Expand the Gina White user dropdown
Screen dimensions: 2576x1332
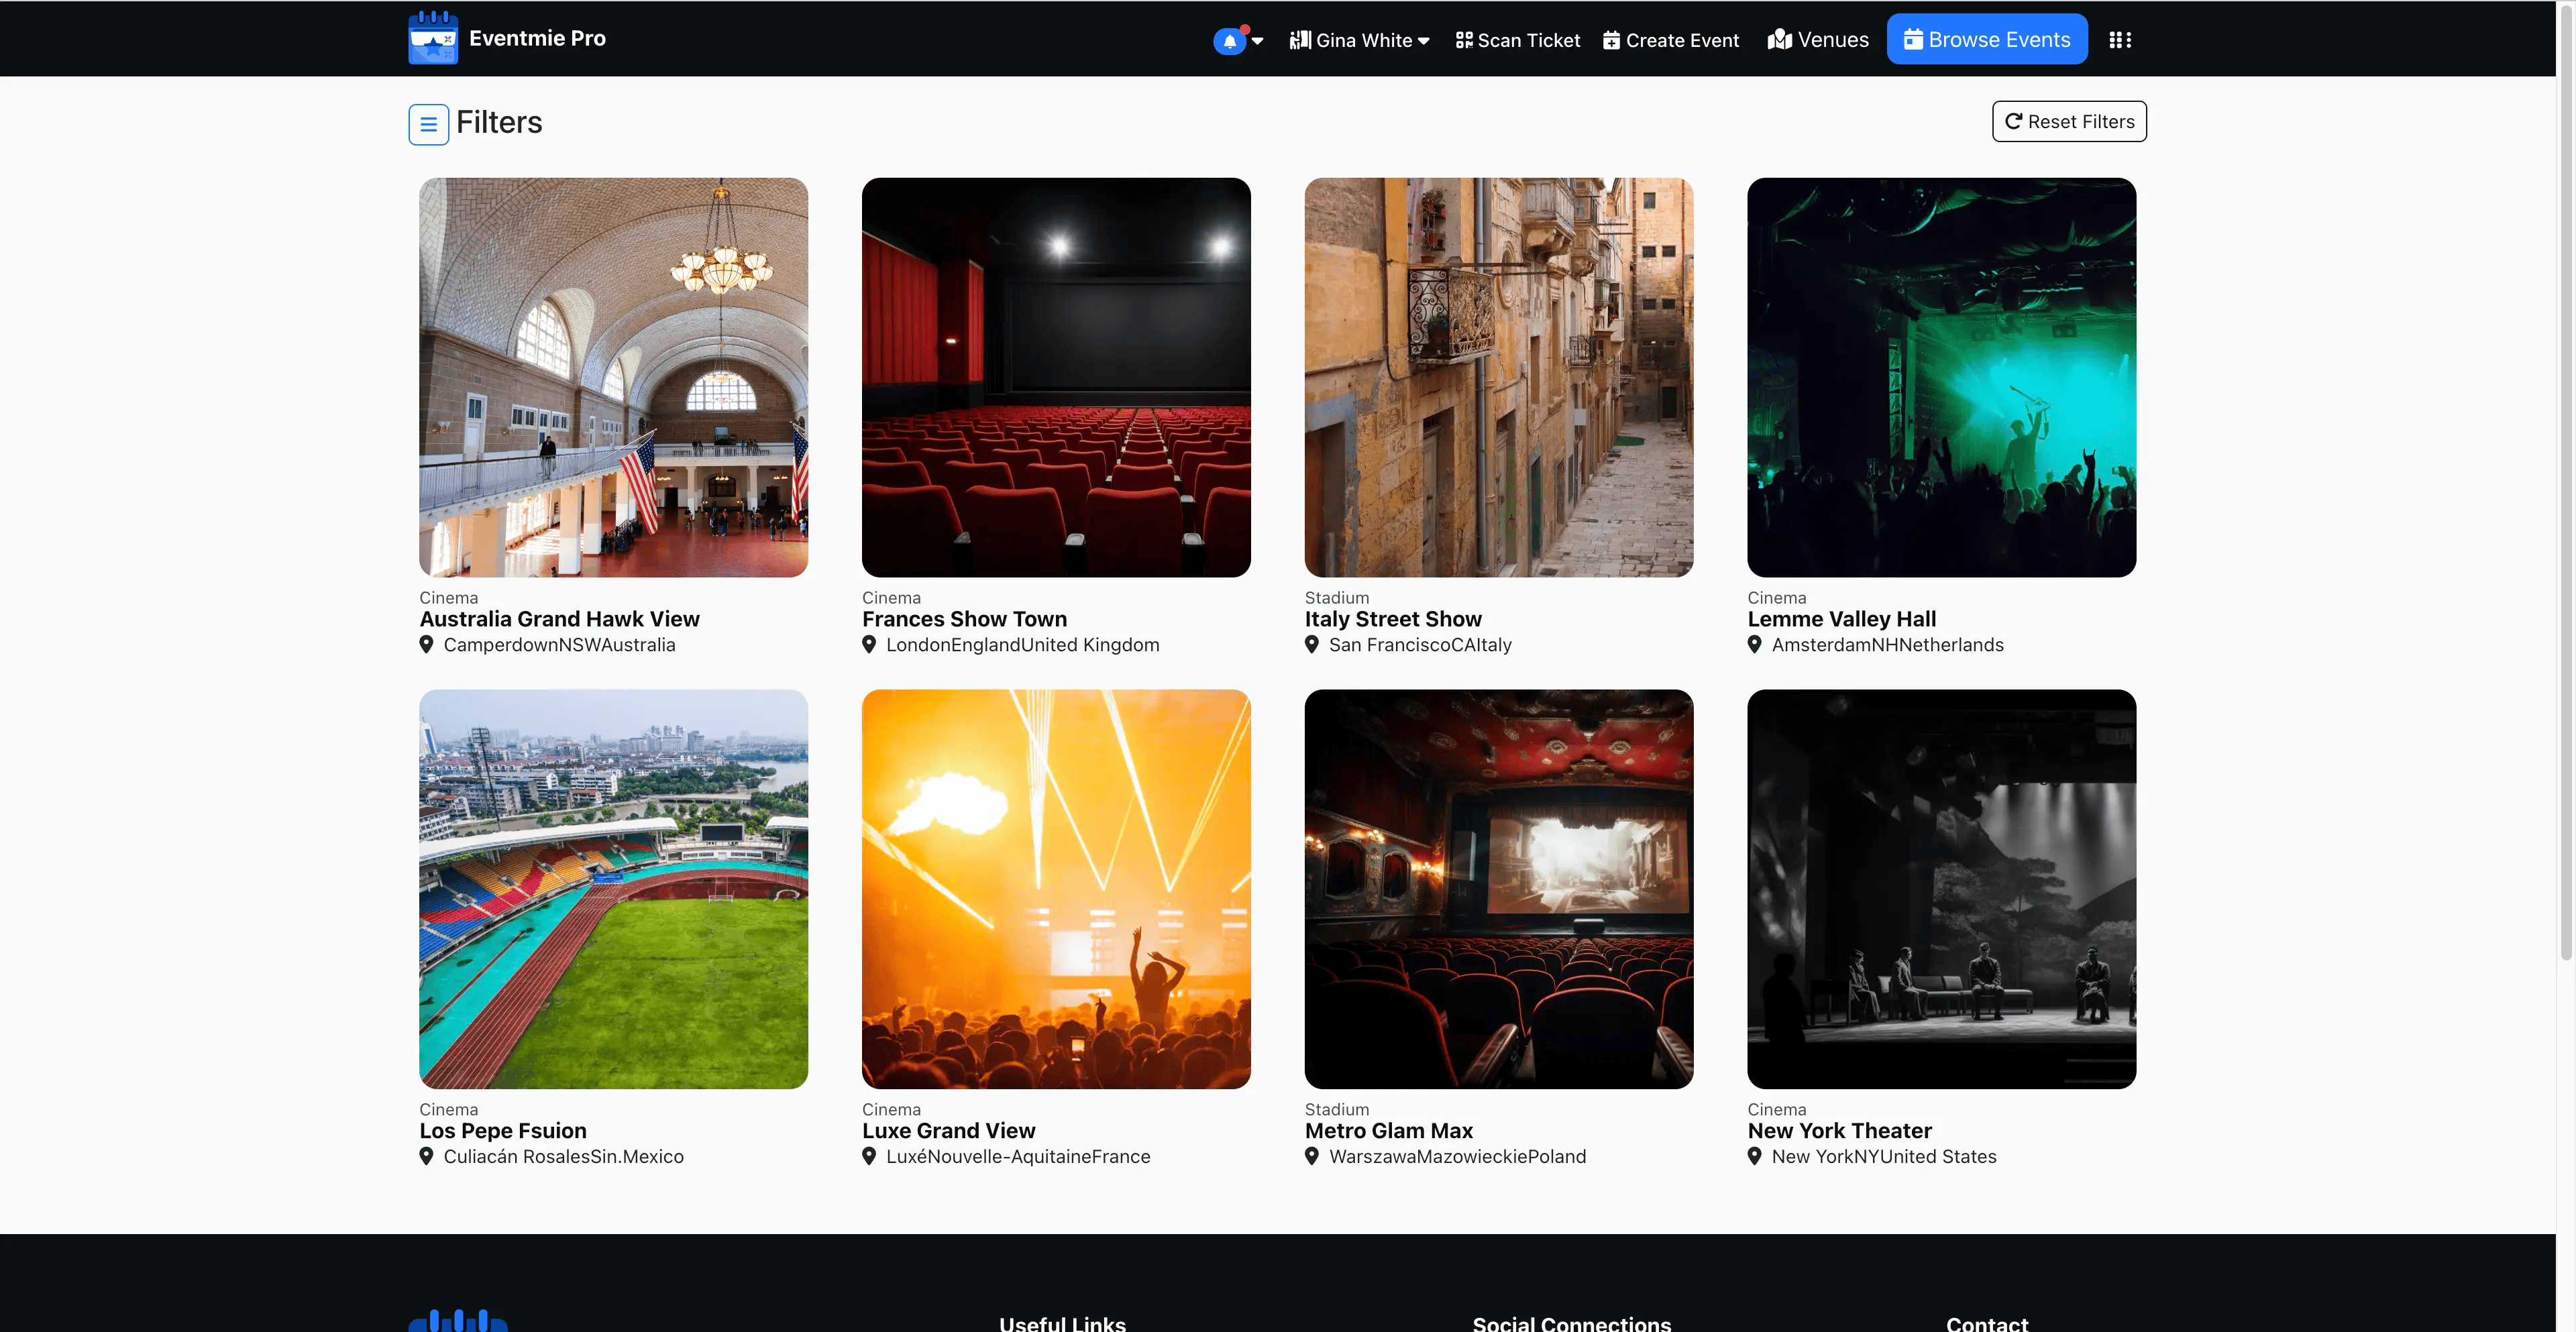(1360, 40)
